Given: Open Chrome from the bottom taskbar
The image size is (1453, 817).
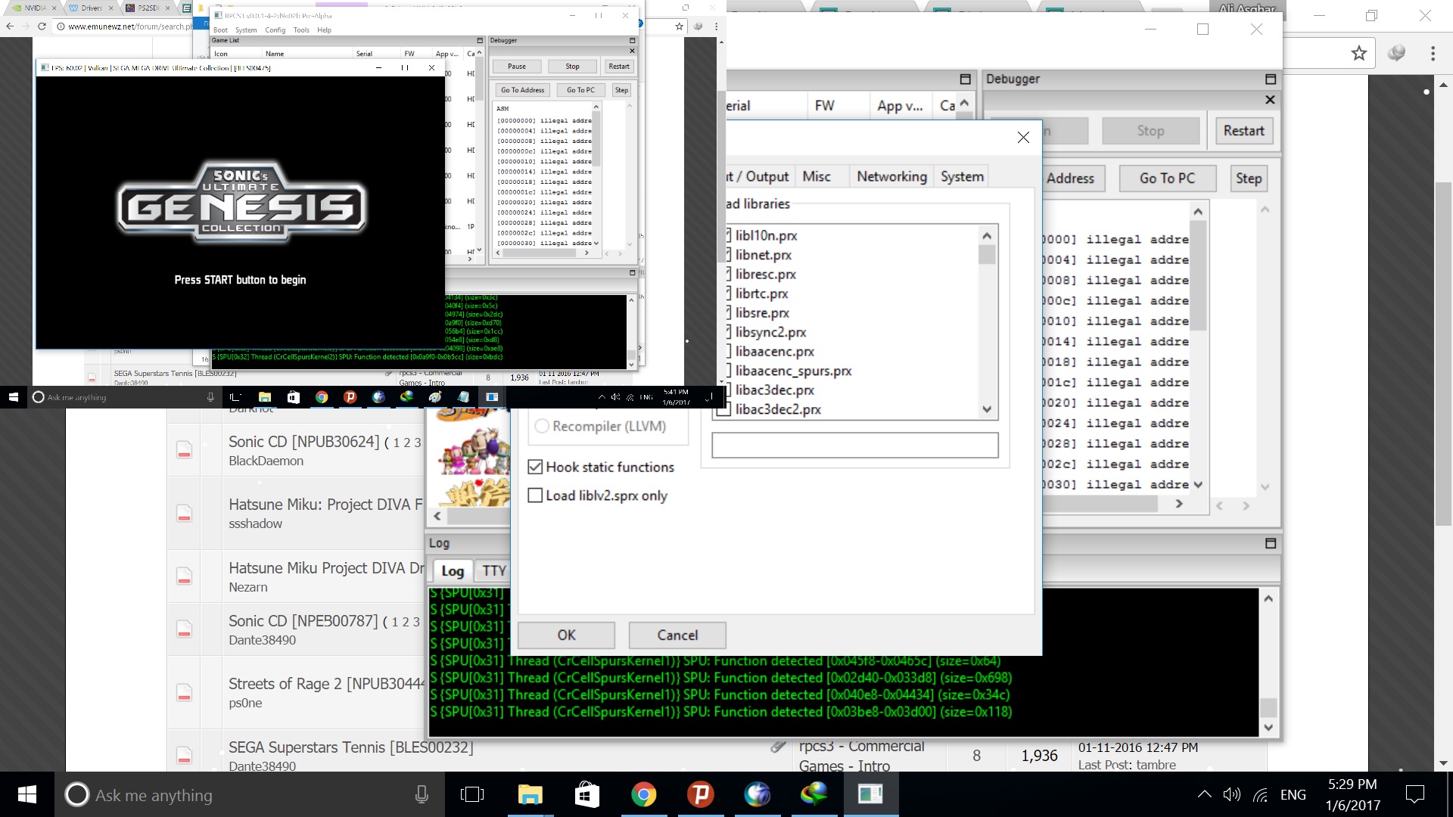Looking at the screenshot, I should [644, 794].
